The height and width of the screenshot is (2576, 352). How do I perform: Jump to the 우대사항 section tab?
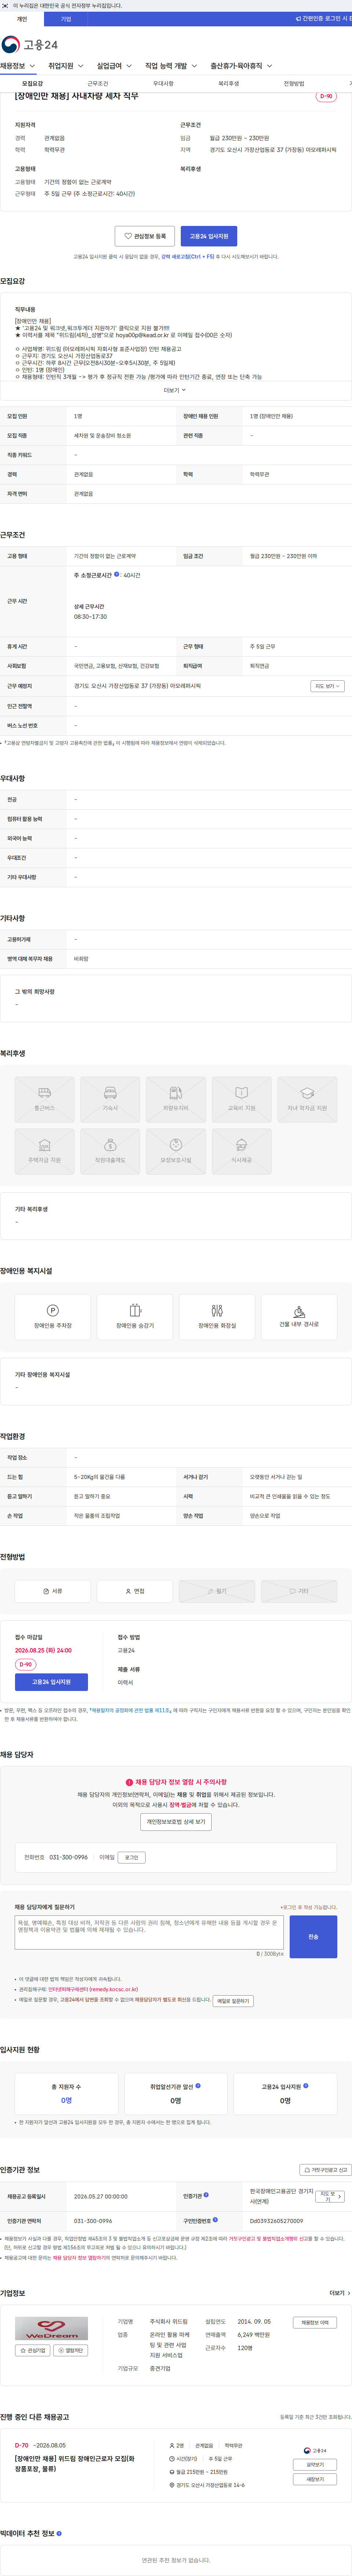[163, 84]
